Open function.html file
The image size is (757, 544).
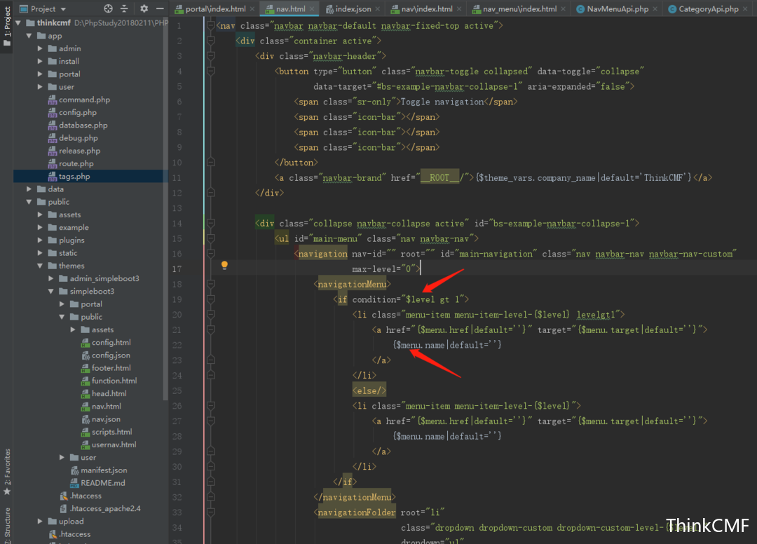(114, 381)
